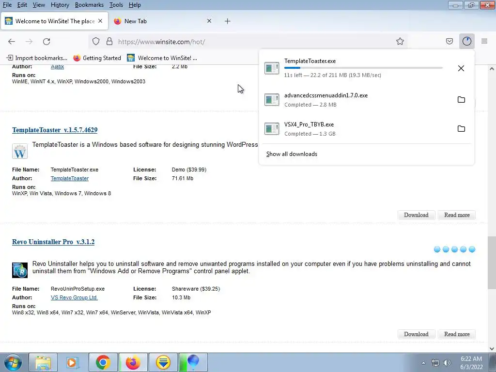Click the network tray icon
The width and height of the screenshot is (496, 372).
435,363
